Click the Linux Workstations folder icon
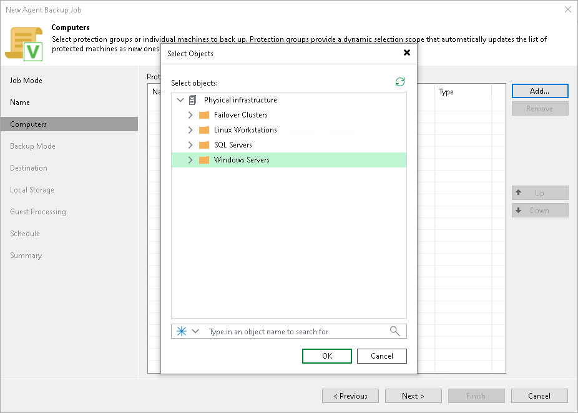 pyautogui.click(x=204, y=130)
